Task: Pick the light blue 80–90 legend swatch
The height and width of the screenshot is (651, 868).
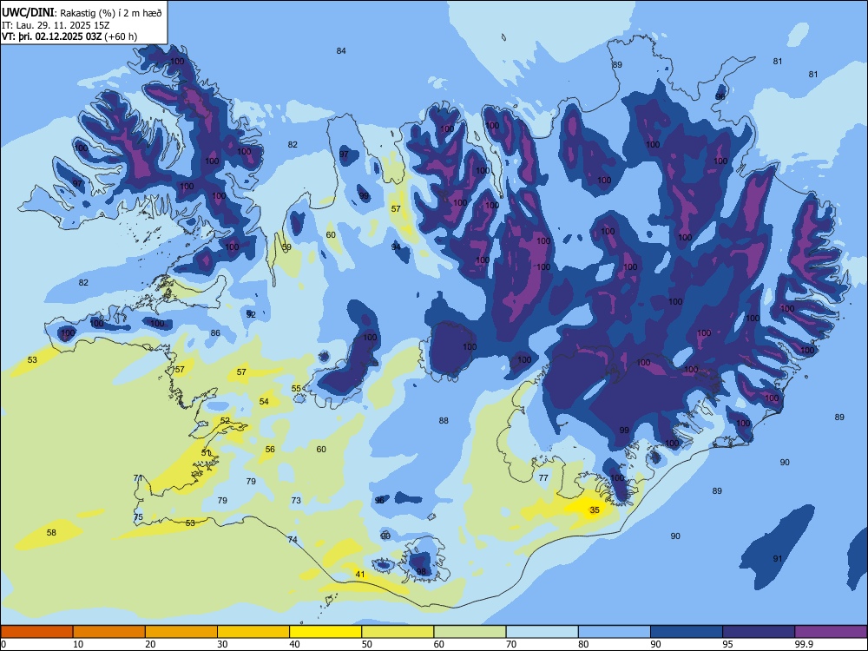Action: [615, 632]
